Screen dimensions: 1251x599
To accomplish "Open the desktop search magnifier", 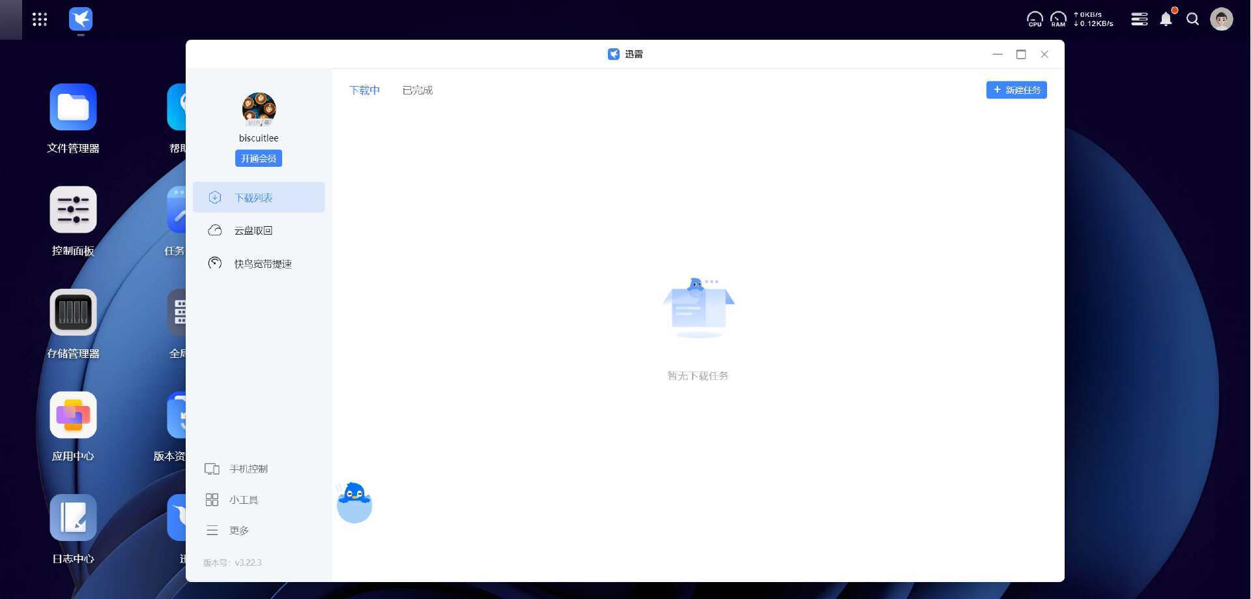I will [1193, 19].
